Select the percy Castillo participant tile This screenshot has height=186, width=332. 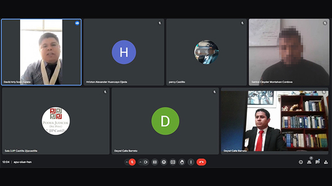(206, 52)
